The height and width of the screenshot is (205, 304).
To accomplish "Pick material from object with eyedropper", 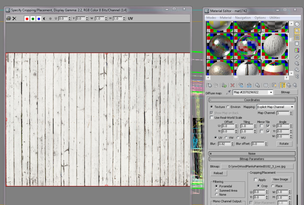I will (229, 92).
